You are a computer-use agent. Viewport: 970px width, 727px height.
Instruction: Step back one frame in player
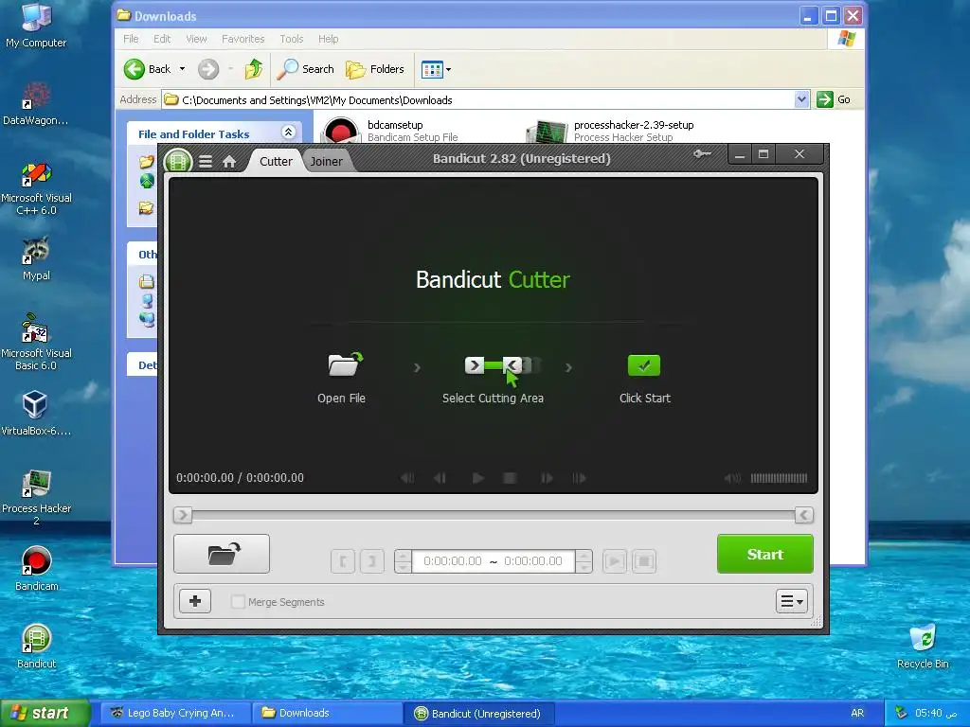point(440,478)
